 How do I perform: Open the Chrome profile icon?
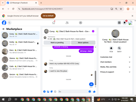(128, 9)
